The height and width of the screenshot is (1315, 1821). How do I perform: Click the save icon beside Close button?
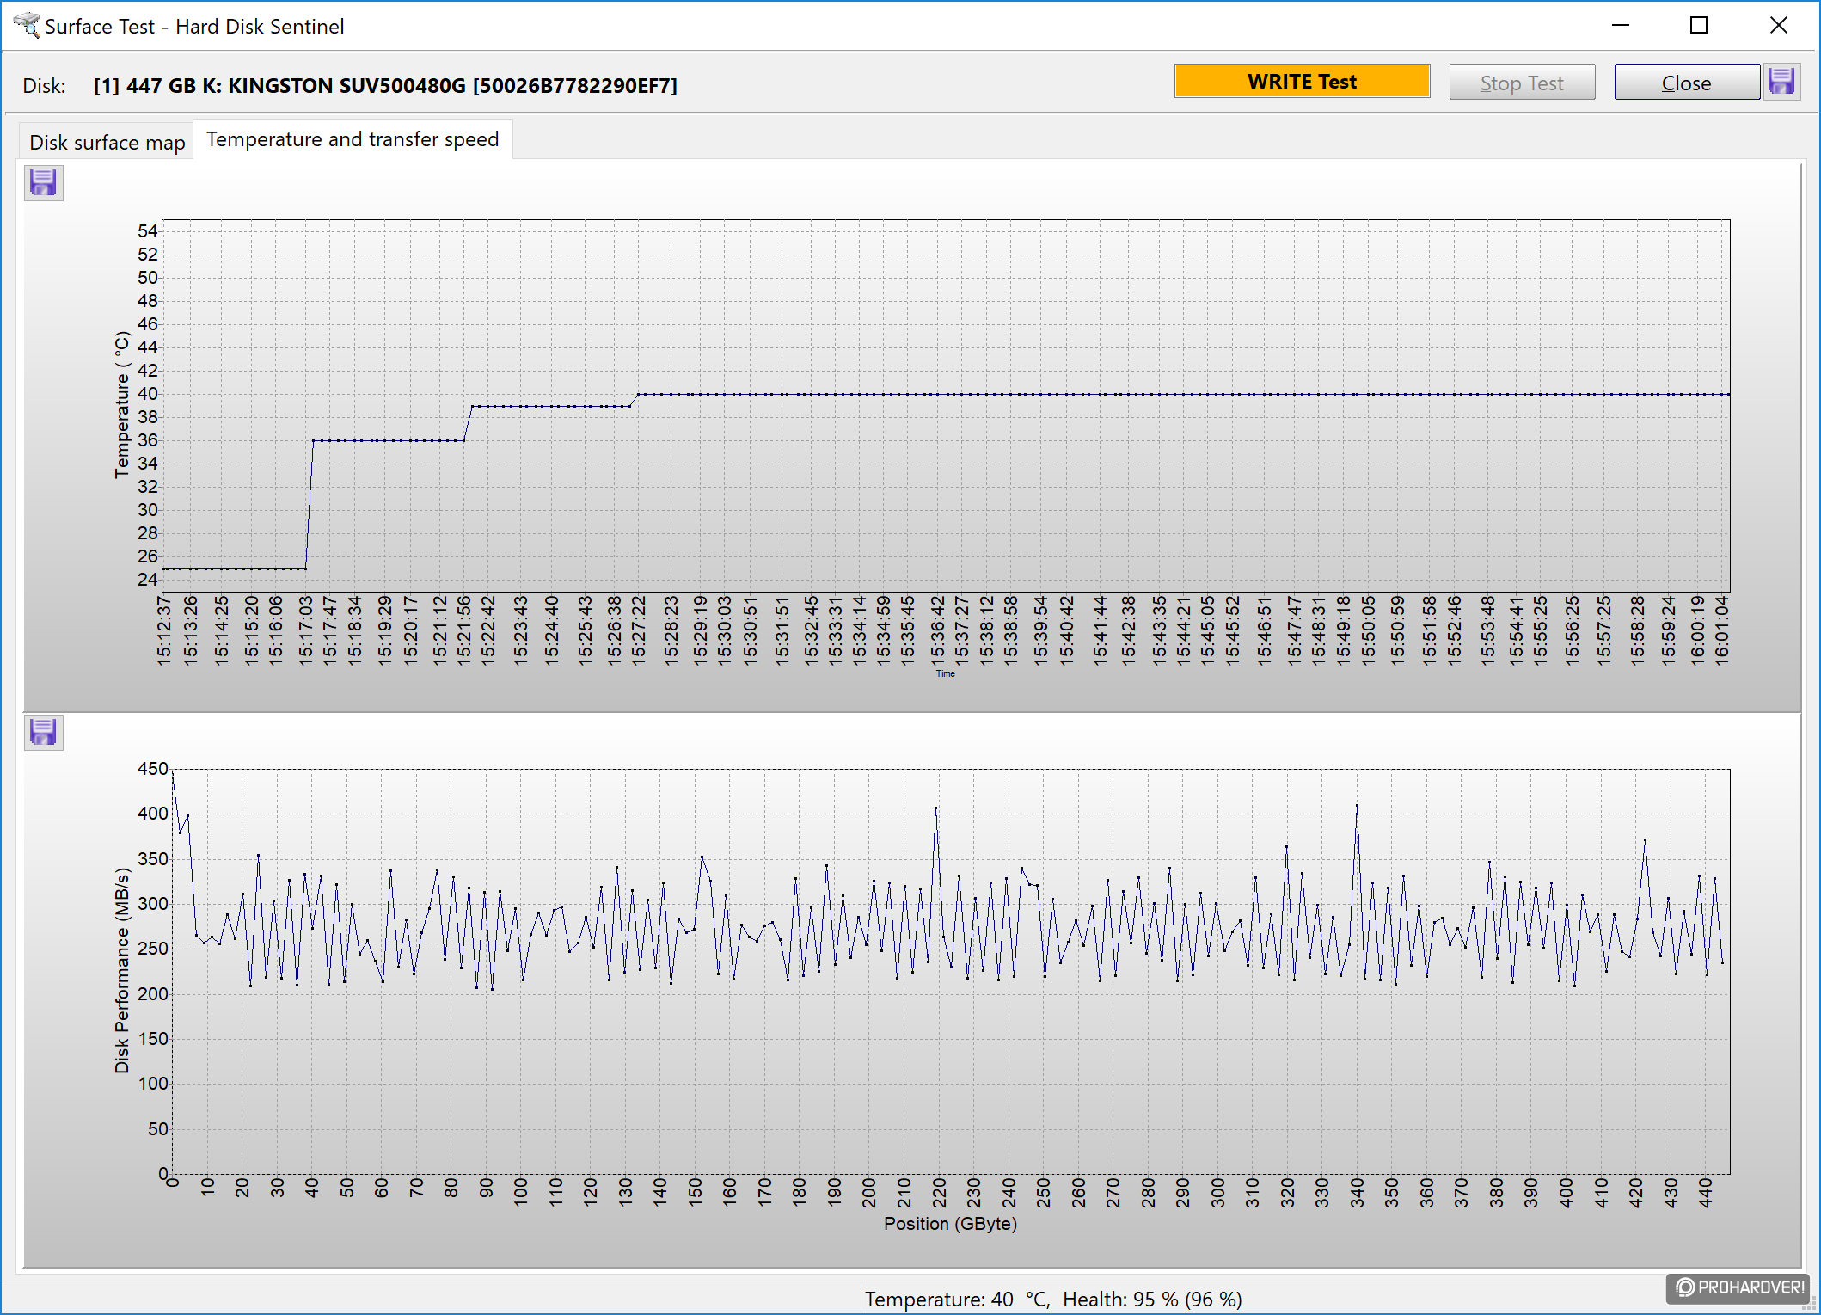tap(1781, 83)
